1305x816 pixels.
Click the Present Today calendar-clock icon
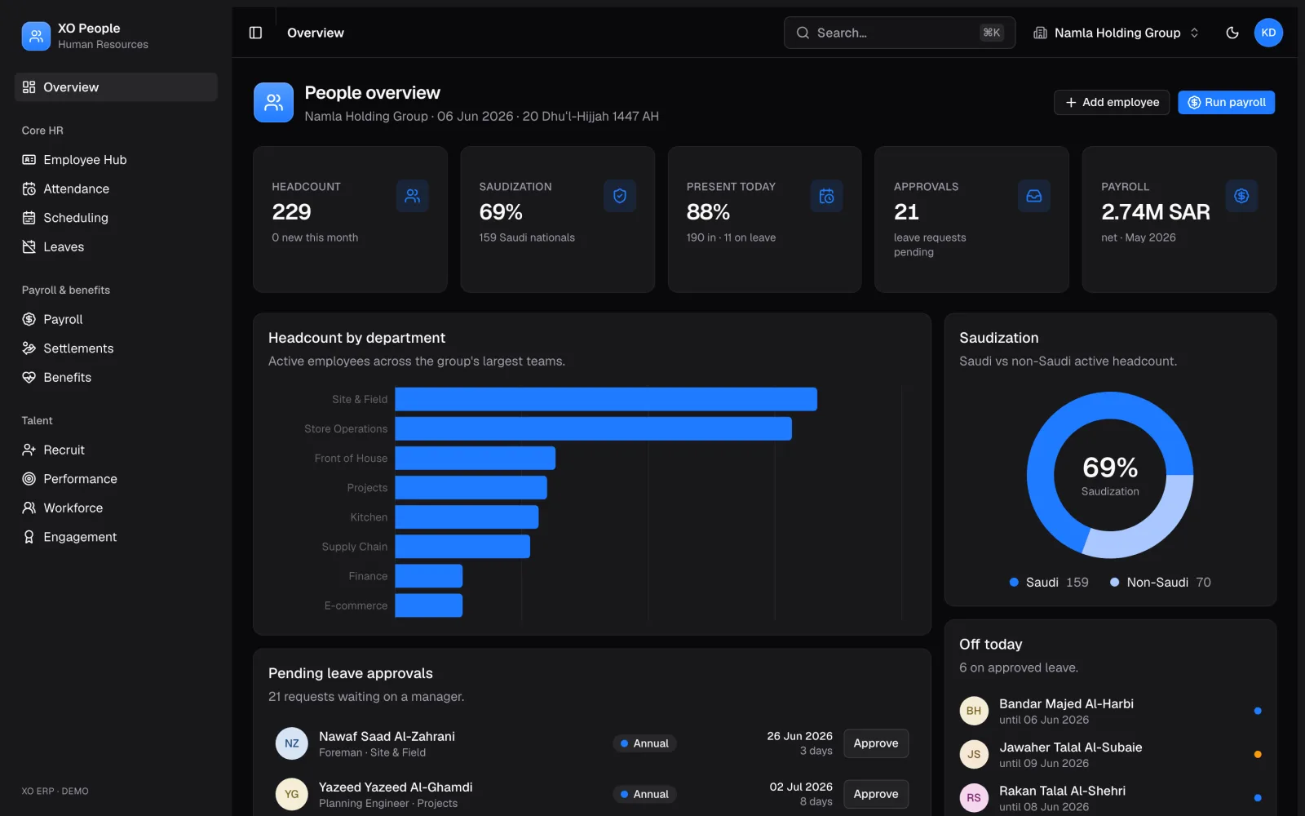(x=826, y=196)
